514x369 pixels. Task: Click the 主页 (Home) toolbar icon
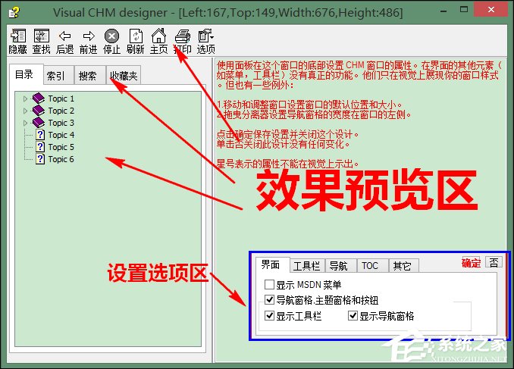click(158, 36)
